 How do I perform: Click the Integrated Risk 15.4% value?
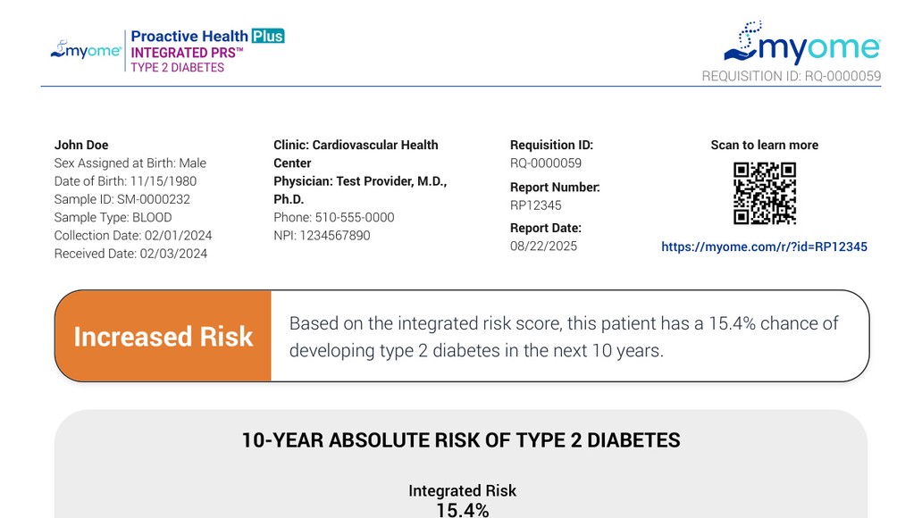(462, 510)
